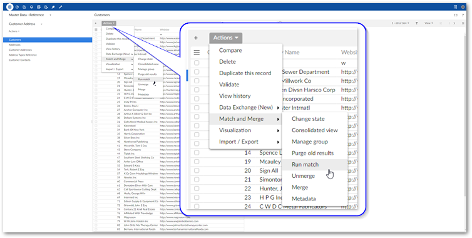472x238 pixels.
Task: Select the row checkbox for Commercial Press
Action: 96,182
